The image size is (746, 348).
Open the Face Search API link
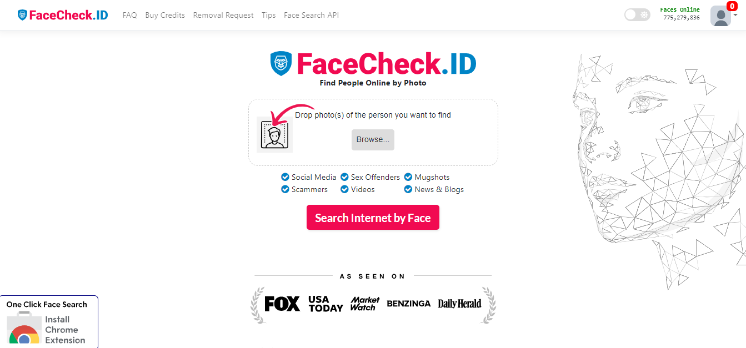click(311, 15)
